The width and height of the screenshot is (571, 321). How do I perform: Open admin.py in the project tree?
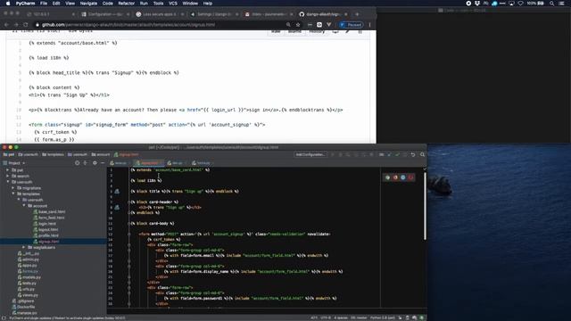pos(28,259)
